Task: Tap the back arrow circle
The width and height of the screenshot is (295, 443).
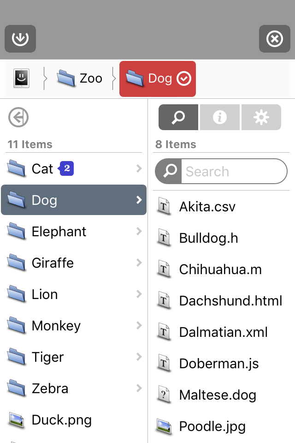Action: (18, 118)
